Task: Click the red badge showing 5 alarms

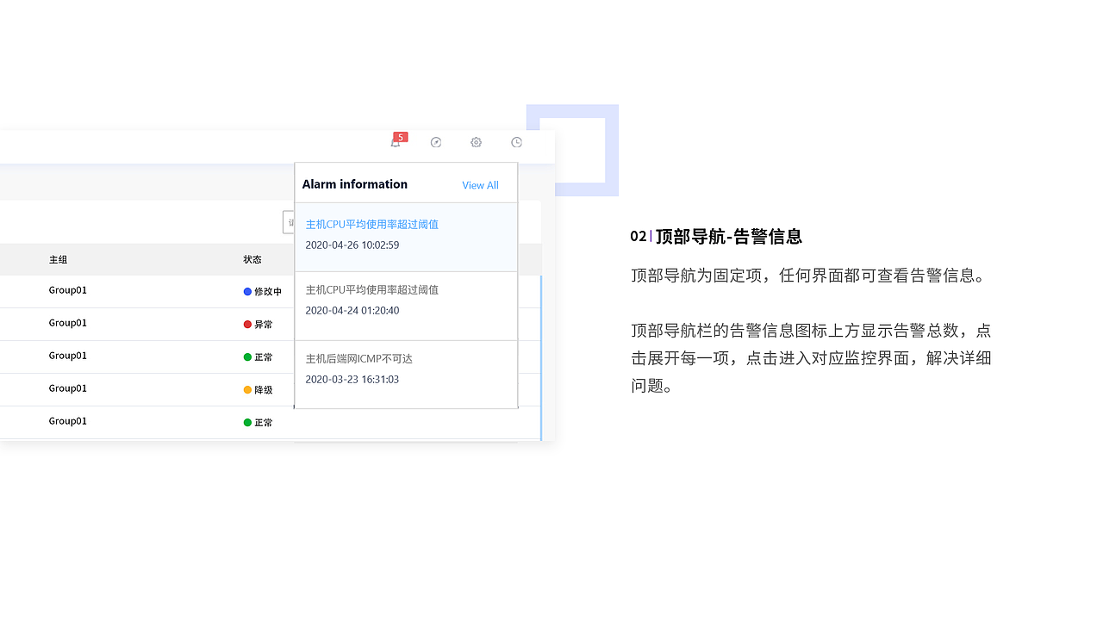Action: (400, 136)
